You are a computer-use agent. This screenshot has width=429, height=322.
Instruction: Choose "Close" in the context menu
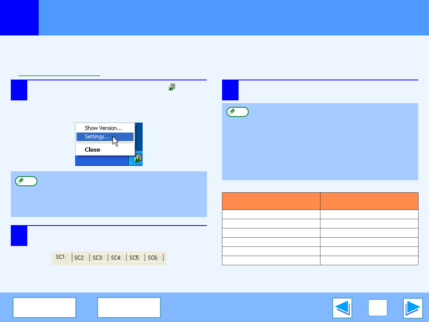click(92, 150)
